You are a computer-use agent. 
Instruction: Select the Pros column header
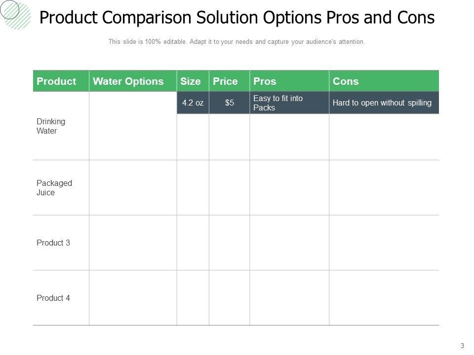click(x=265, y=81)
